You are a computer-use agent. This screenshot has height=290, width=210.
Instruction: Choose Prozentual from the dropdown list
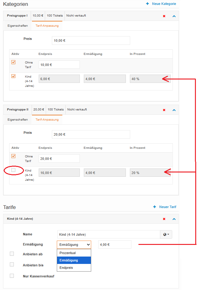[x=68, y=253]
